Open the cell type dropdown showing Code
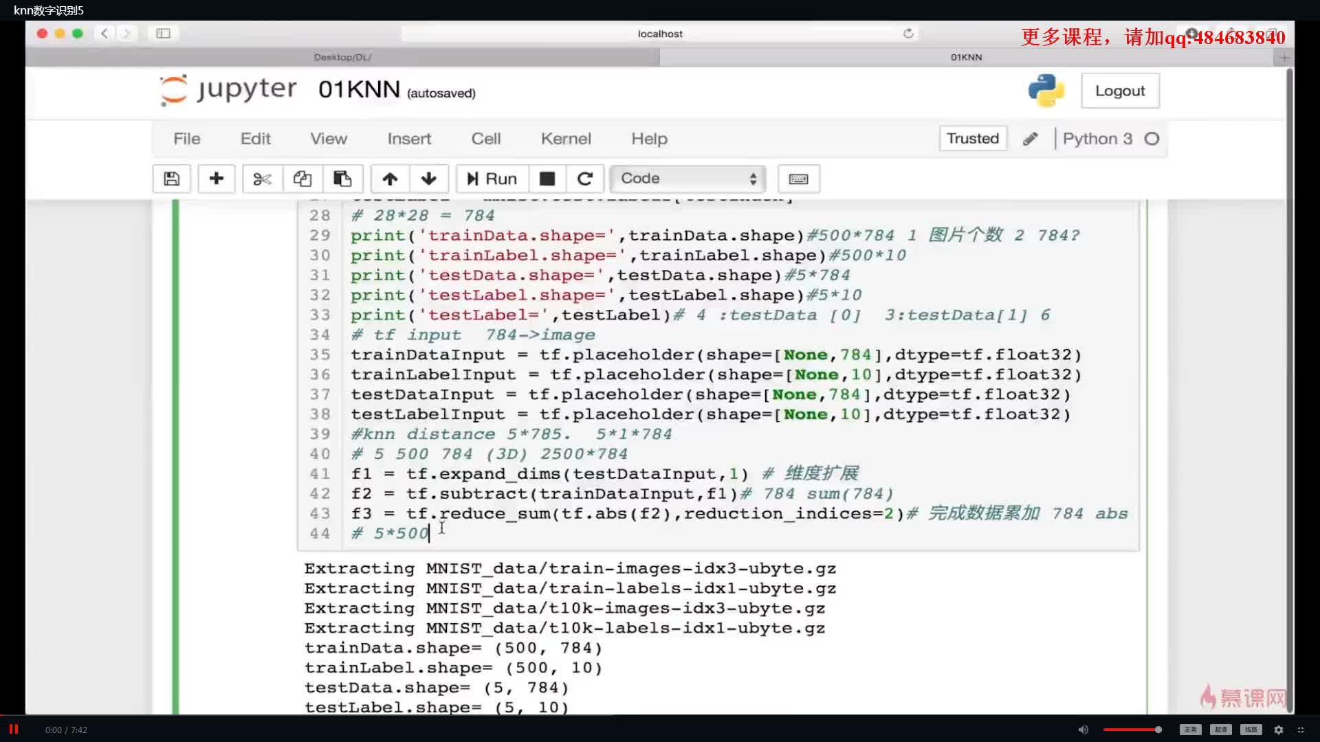 point(687,179)
